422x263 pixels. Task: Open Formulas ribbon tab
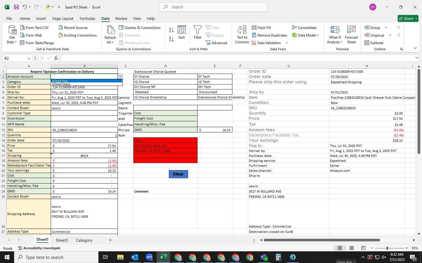(87, 18)
